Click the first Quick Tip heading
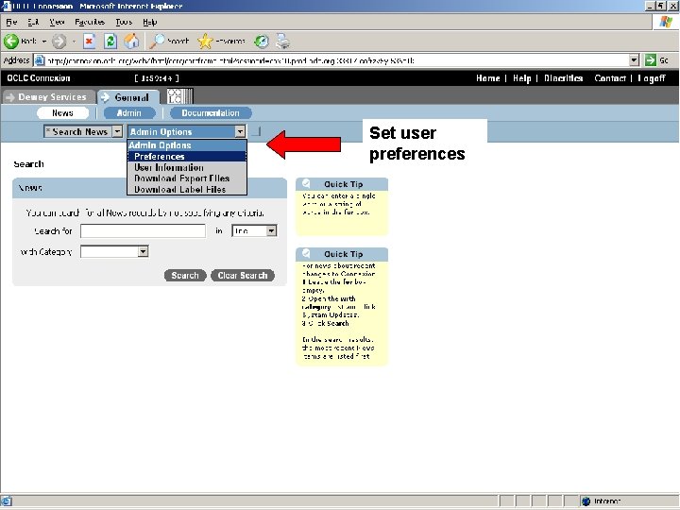Viewport: 680px width, 510px height. [x=343, y=184]
